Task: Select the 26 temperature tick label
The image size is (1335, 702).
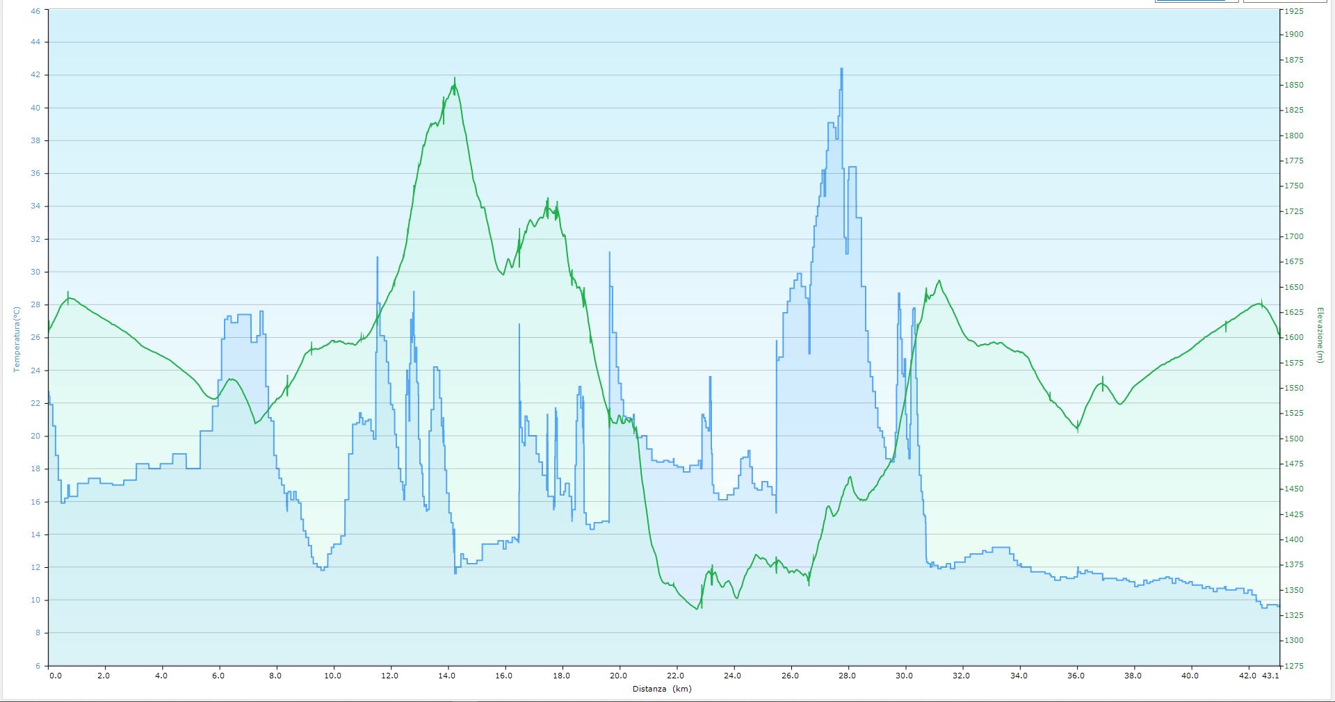Action: pyautogui.click(x=35, y=338)
